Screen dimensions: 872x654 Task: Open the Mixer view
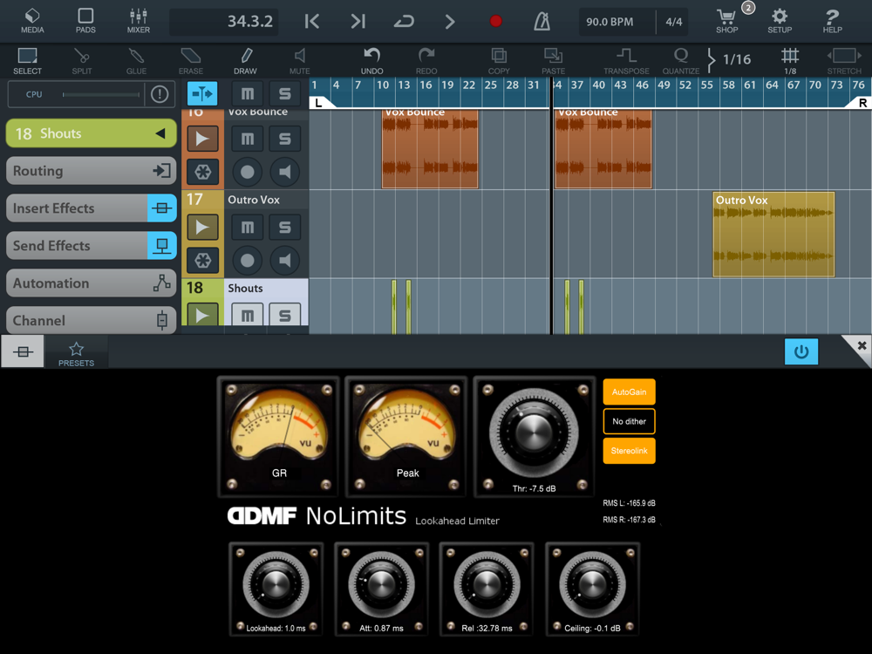point(139,21)
